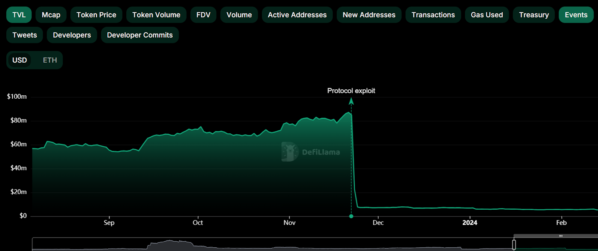The height and width of the screenshot is (251, 598).
Task: Disable the Events overlay chip
Action: coord(576,15)
